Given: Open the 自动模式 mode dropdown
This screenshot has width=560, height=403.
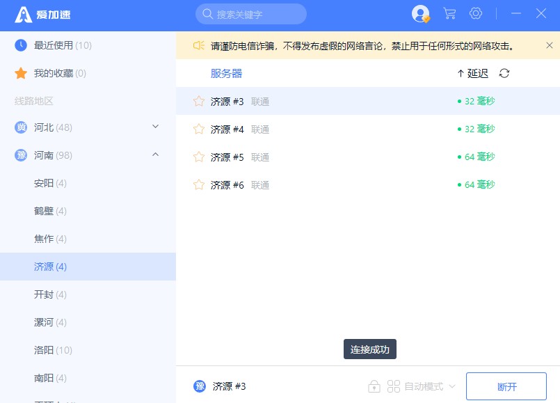Looking at the screenshot, I should tap(422, 386).
